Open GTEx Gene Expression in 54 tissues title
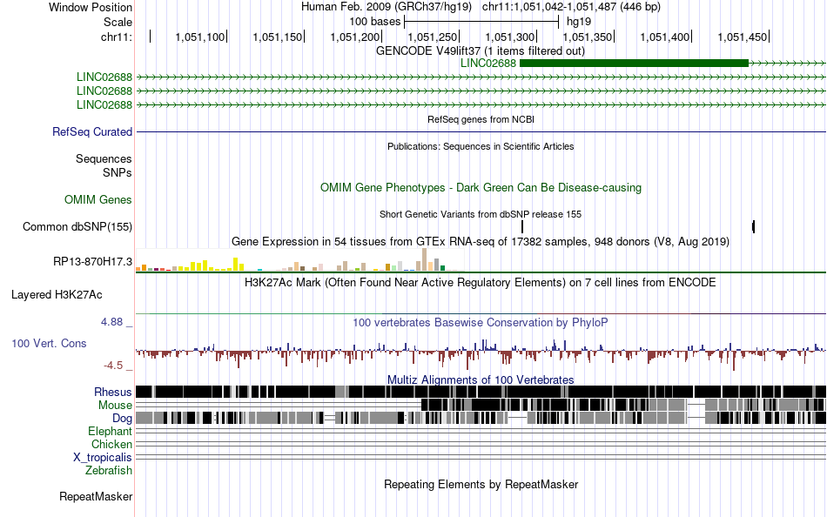This screenshot has width=827, height=517. 481,242
